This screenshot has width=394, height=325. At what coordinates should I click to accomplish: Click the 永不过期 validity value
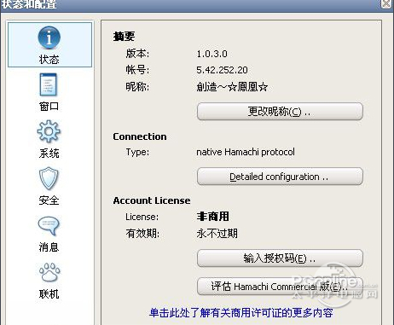click(217, 234)
